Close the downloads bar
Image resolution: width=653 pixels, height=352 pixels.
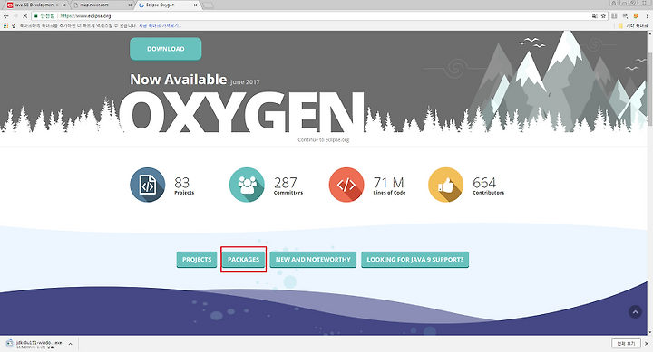point(647,344)
